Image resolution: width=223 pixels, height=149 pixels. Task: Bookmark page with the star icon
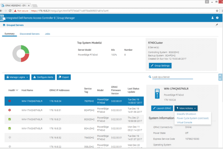click(x=217, y=11)
